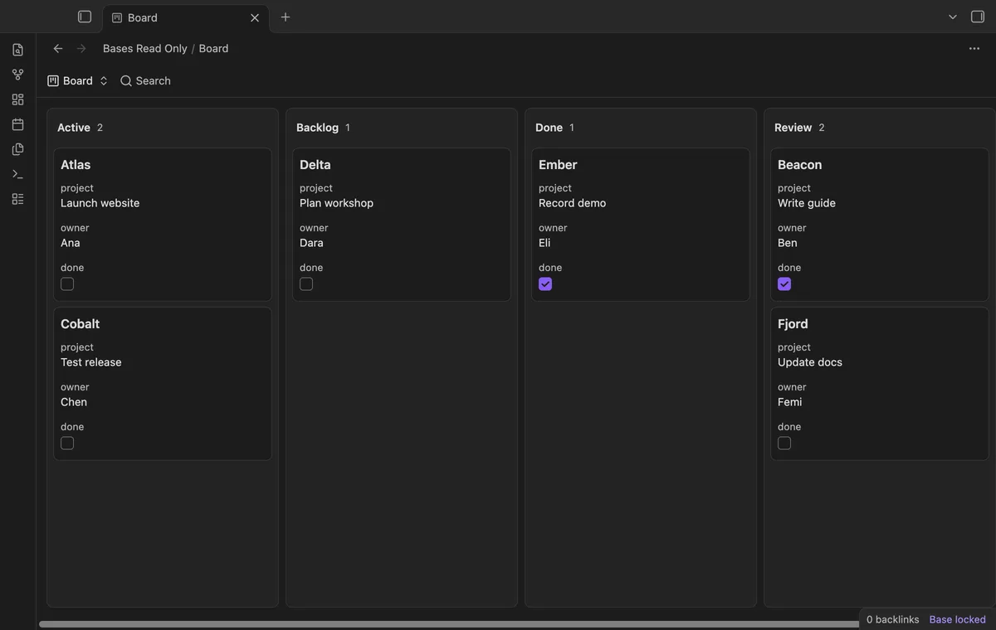This screenshot has height=630, width=996.
Task: Uncheck done checkbox on Ember card
Action: 545,284
